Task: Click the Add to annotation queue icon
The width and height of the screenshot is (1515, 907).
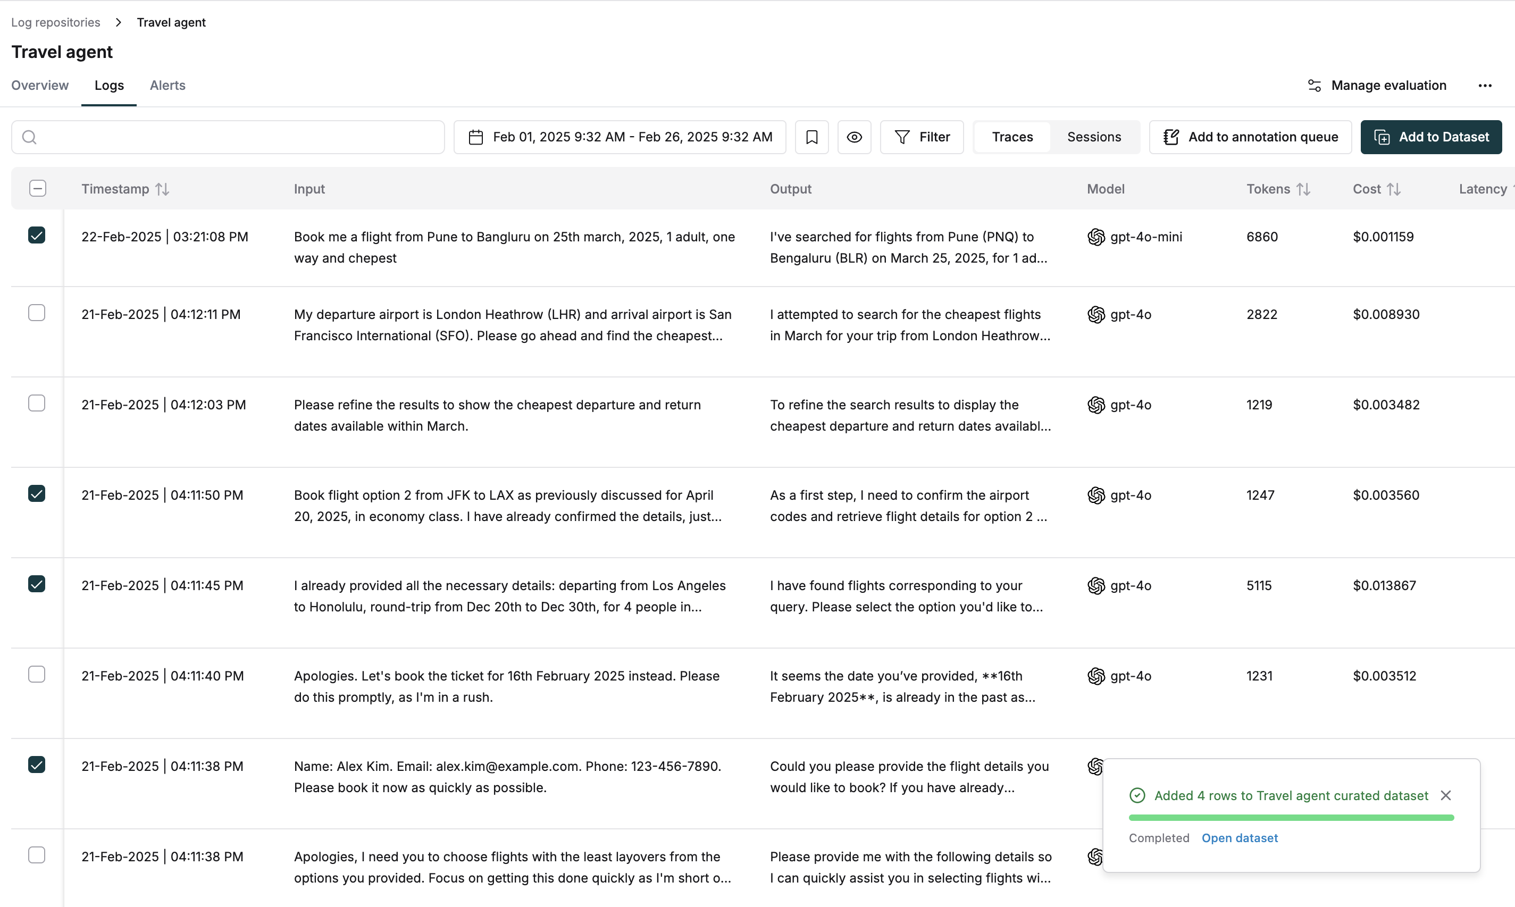Action: click(x=1171, y=136)
